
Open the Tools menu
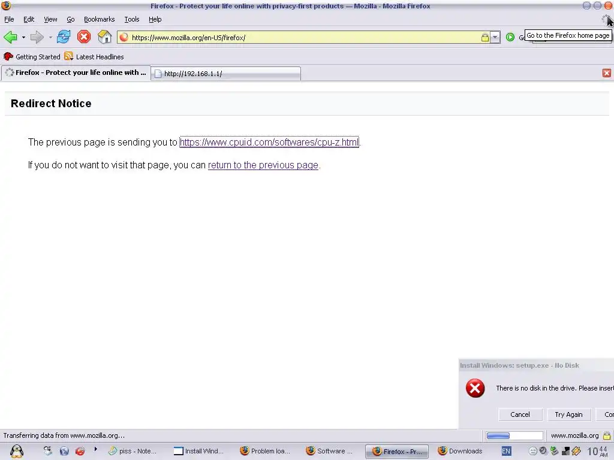pyautogui.click(x=131, y=19)
